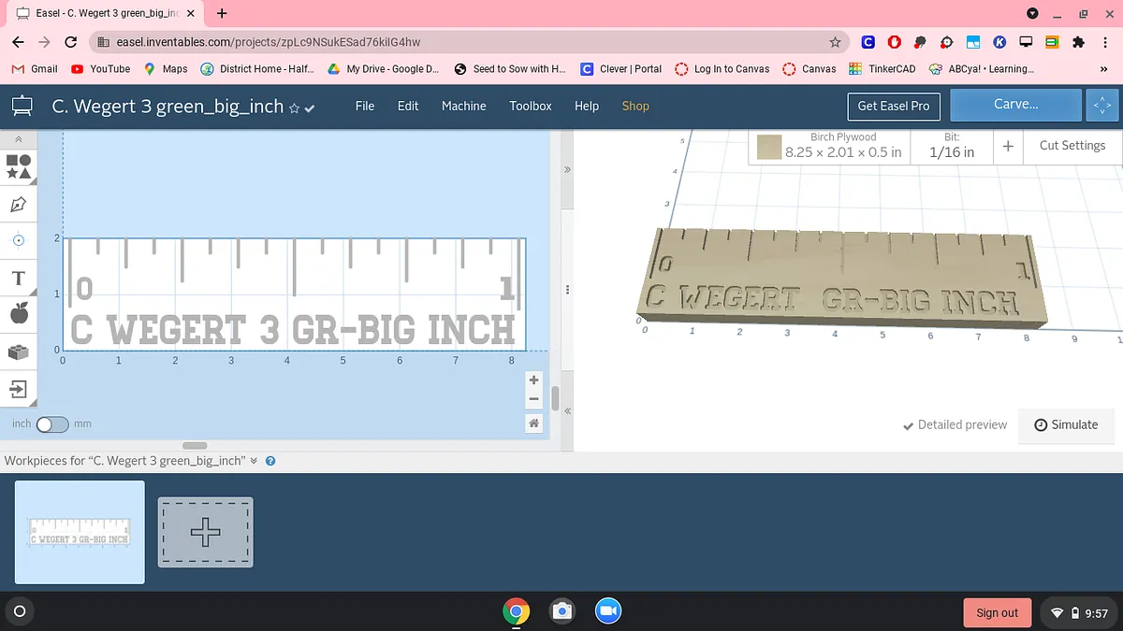Click the Carve button
Image resolution: width=1123 pixels, height=631 pixels.
pos(1015,105)
